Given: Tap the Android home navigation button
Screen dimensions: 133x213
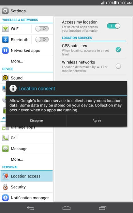Looking at the screenshot, I should 66,208.
